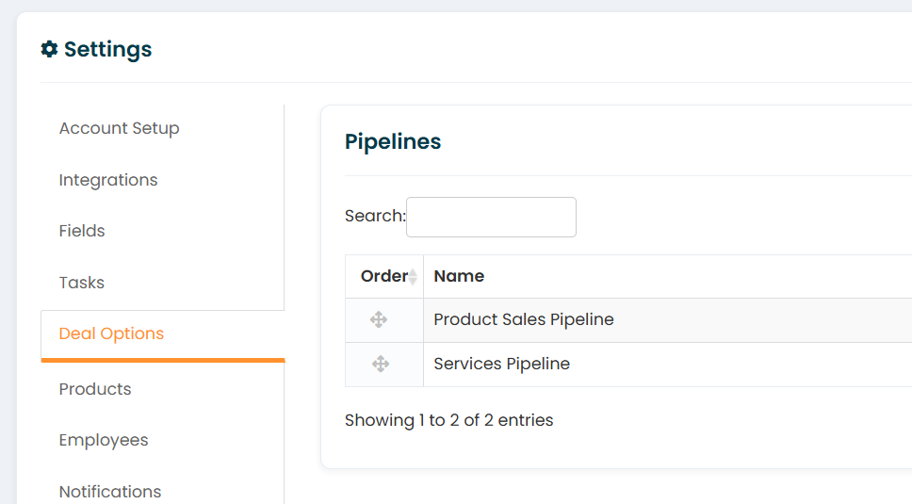Viewport: 912px width, 504px height.
Task: Click the pipelines Search input field
Action: pyautogui.click(x=491, y=217)
